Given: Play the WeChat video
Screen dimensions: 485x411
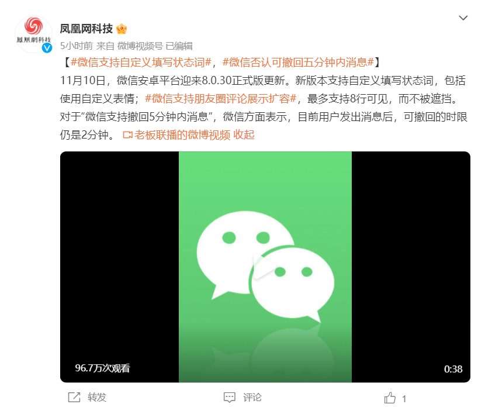Looking at the screenshot, I should point(265,267).
